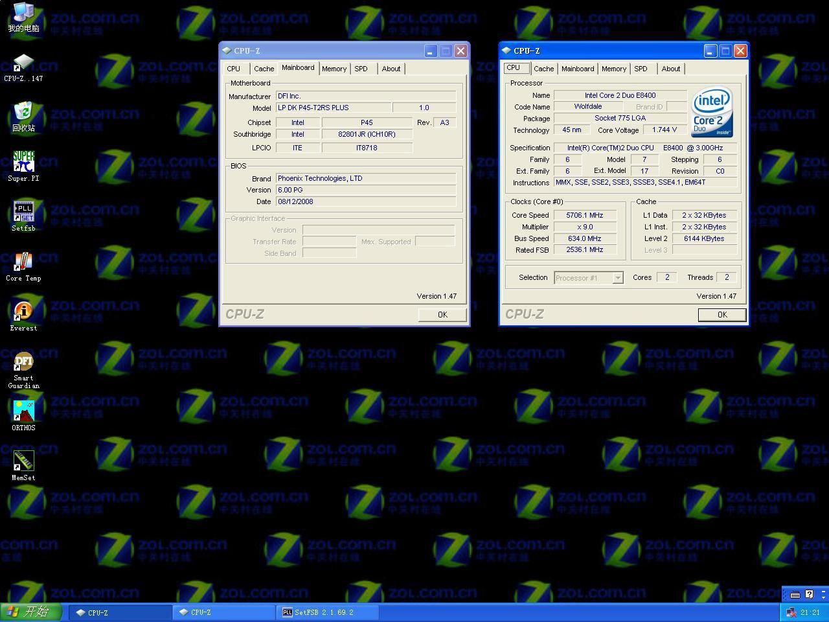Select CPU tab in the processor CPU-Z window
The width and height of the screenshot is (829, 622).
coord(517,68)
